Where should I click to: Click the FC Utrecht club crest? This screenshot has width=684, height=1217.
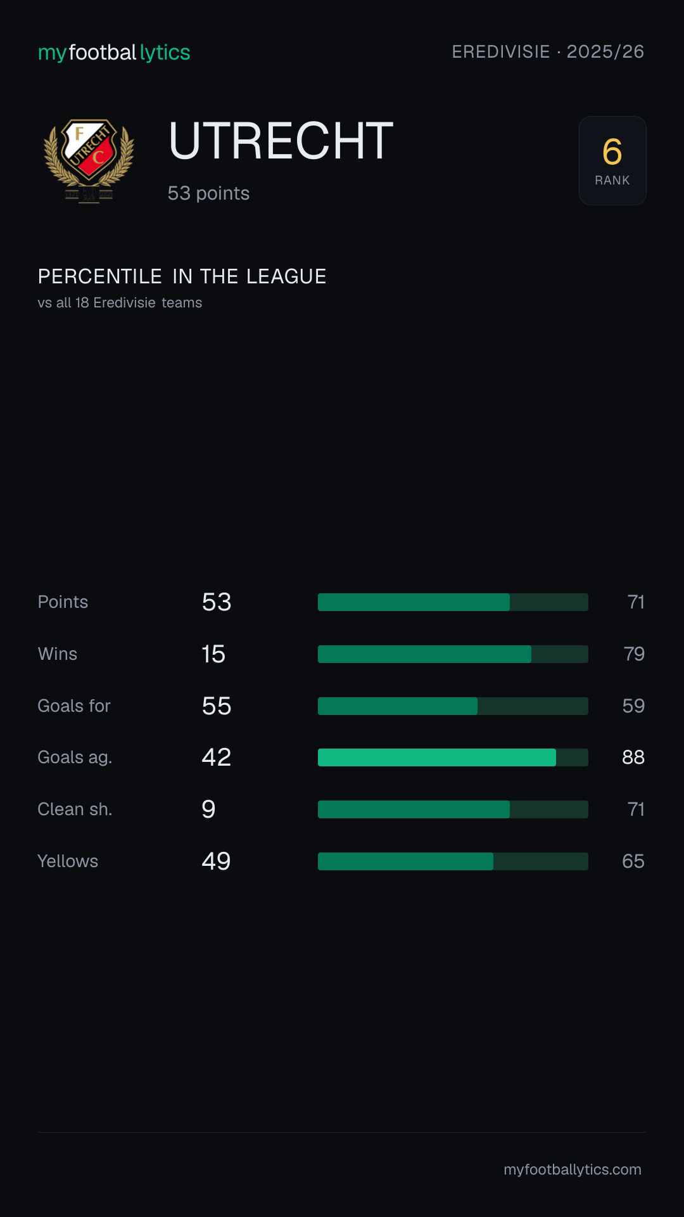[x=89, y=161]
